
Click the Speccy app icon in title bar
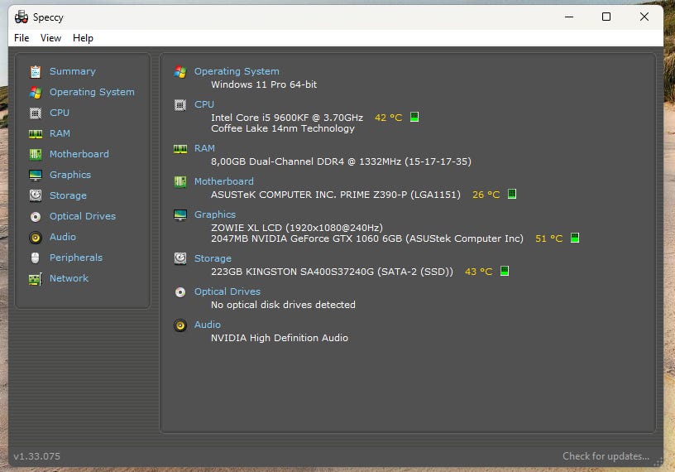(22, 17)
